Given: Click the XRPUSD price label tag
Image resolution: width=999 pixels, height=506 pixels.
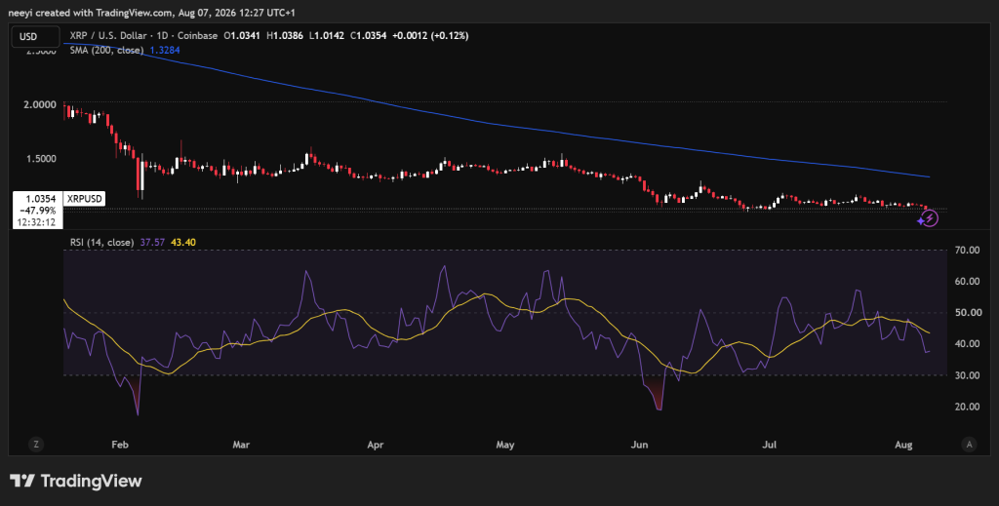Looking at the screenshot, I should click(x=84, y=199).
